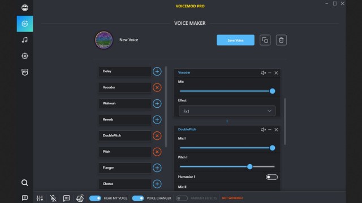Click the Flanger effect item
Image resolution: width=362 pixels, height=203 pixels.
(125, 168)
